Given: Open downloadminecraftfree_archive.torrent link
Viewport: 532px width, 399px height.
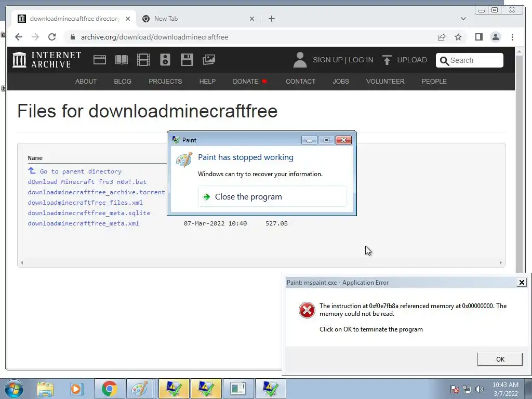Looking at the screenshot, I should click(96, 192).
